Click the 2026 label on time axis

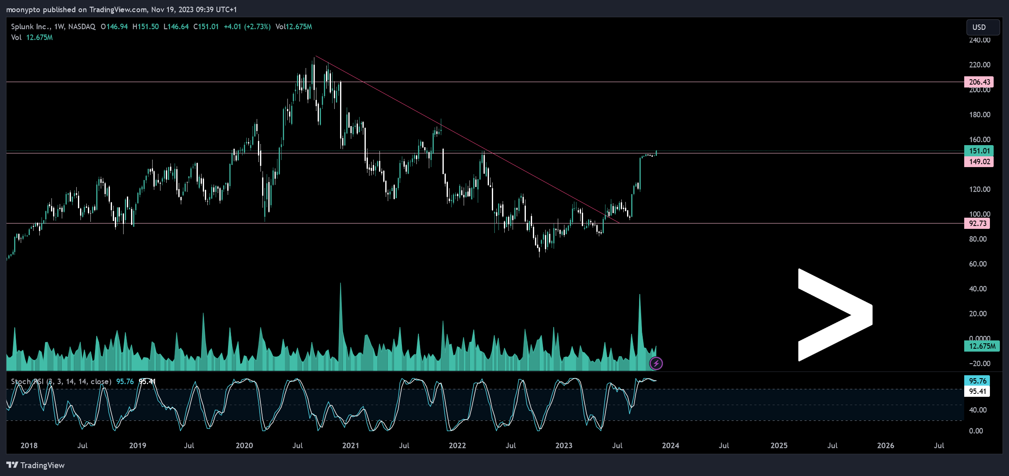click(x=885, y=445)
